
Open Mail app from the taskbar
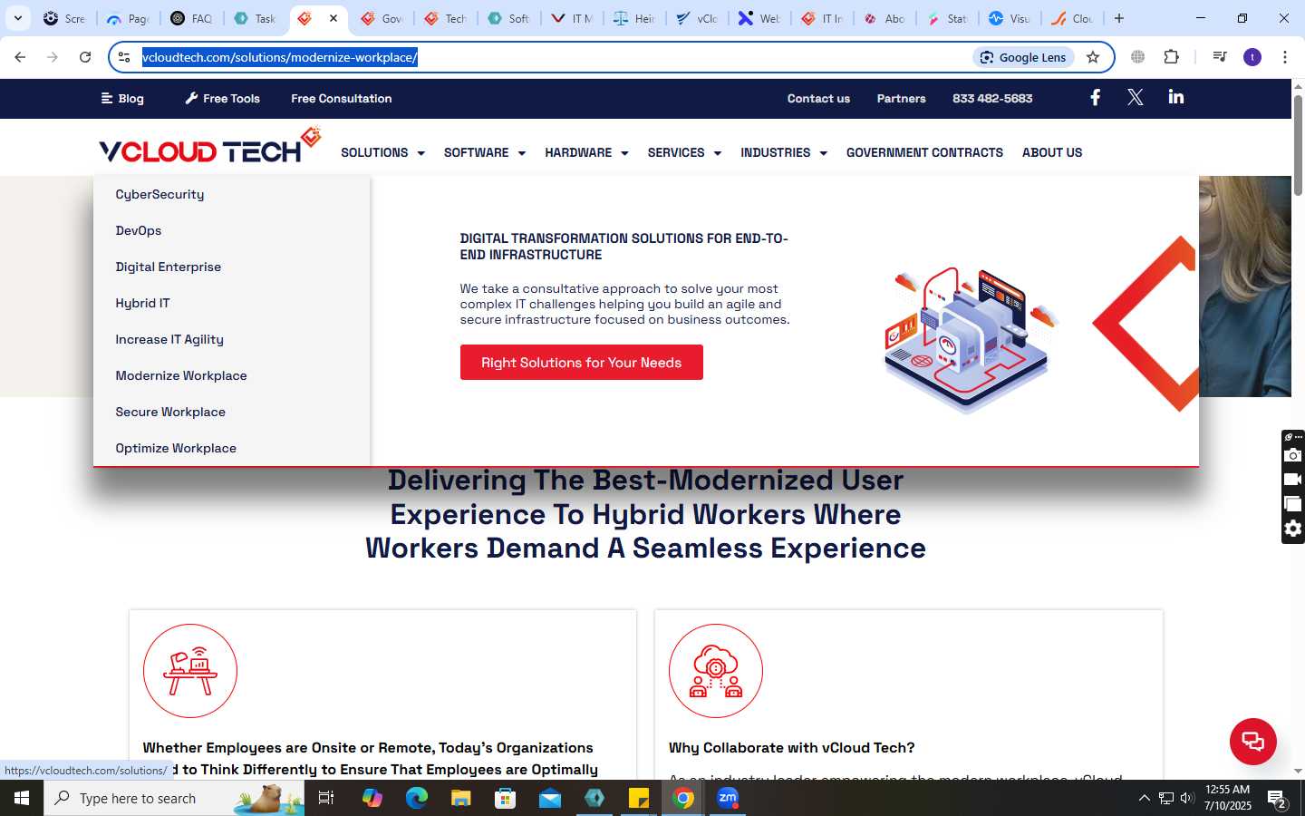(549, 798)
